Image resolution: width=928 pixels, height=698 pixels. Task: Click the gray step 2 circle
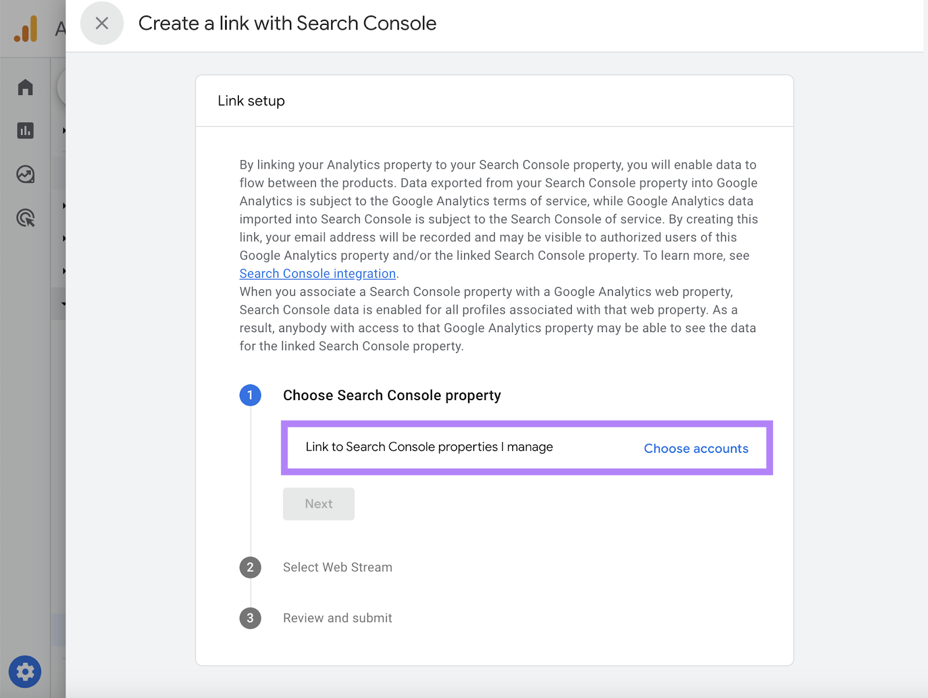coord(250,568)
